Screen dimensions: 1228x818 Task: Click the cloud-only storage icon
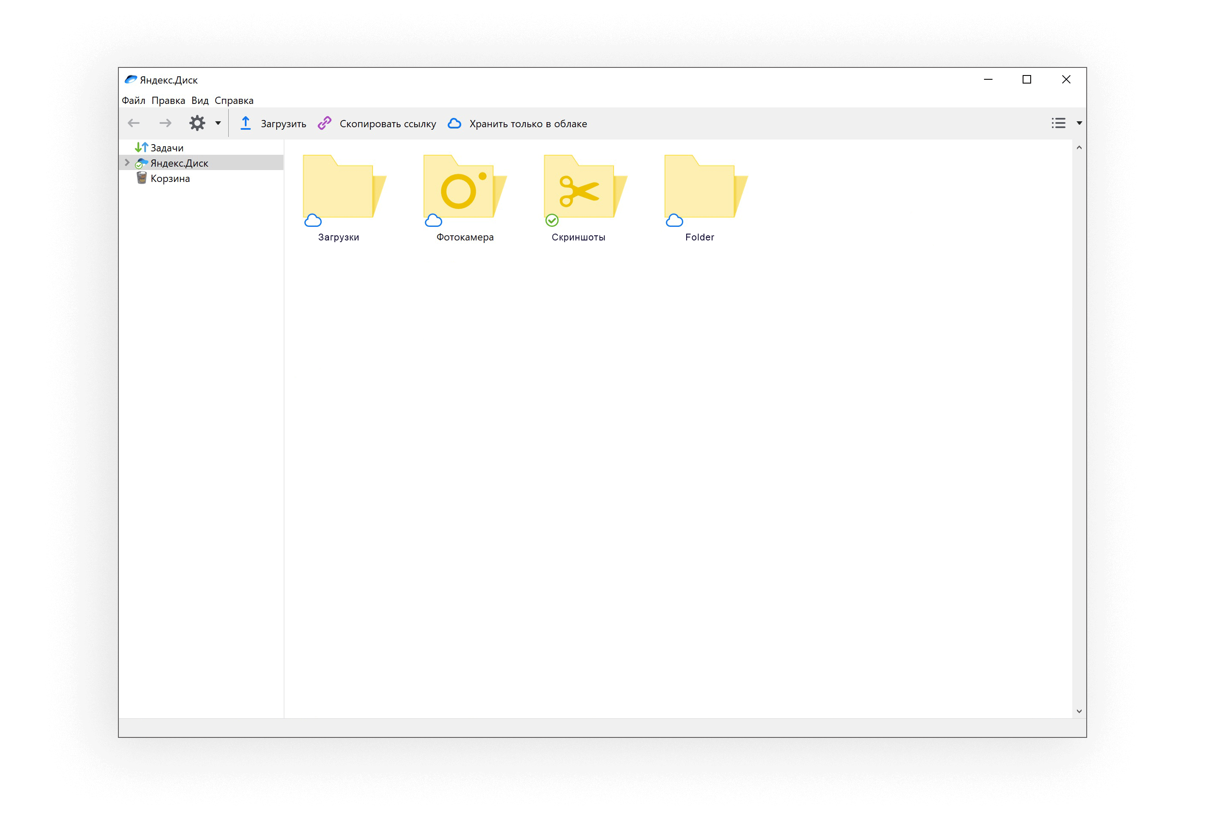click(x=454, y=123)
